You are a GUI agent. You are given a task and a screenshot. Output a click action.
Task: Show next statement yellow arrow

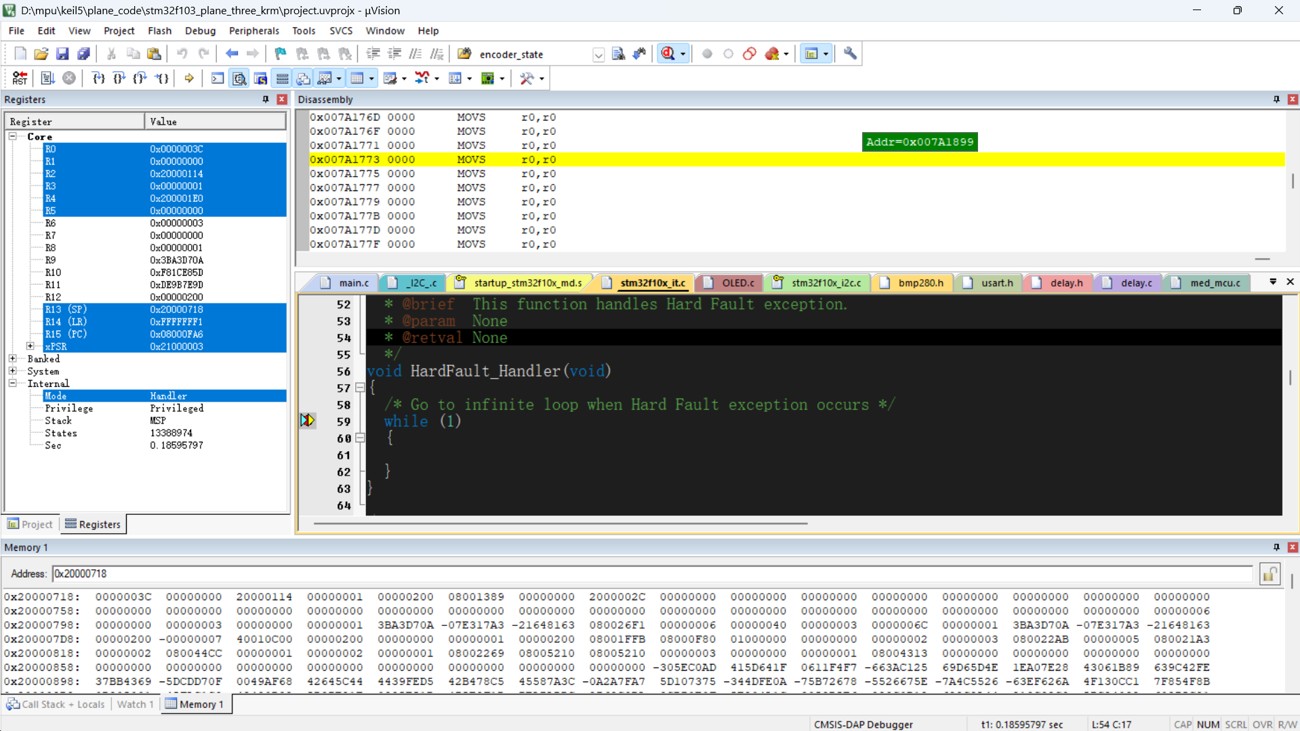[189, 79]
